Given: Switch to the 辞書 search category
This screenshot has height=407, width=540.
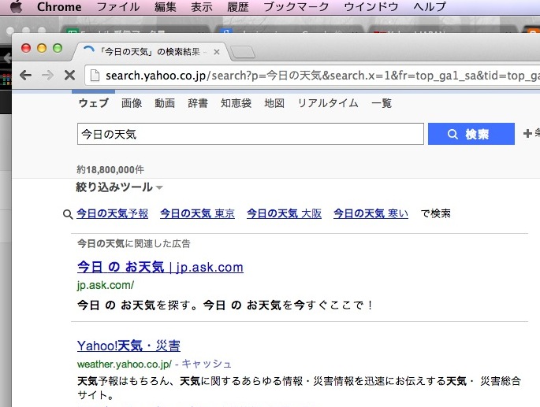Looking at the screenshot, I should coord(198,103).
